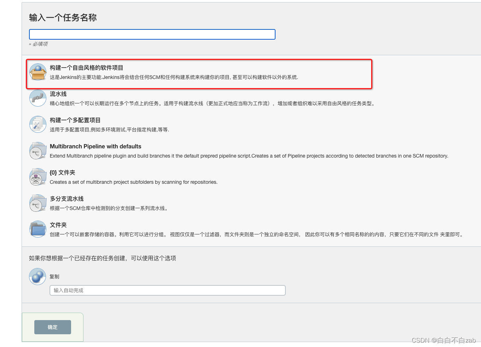Click the 复制 label text

[x=54, y=277]
